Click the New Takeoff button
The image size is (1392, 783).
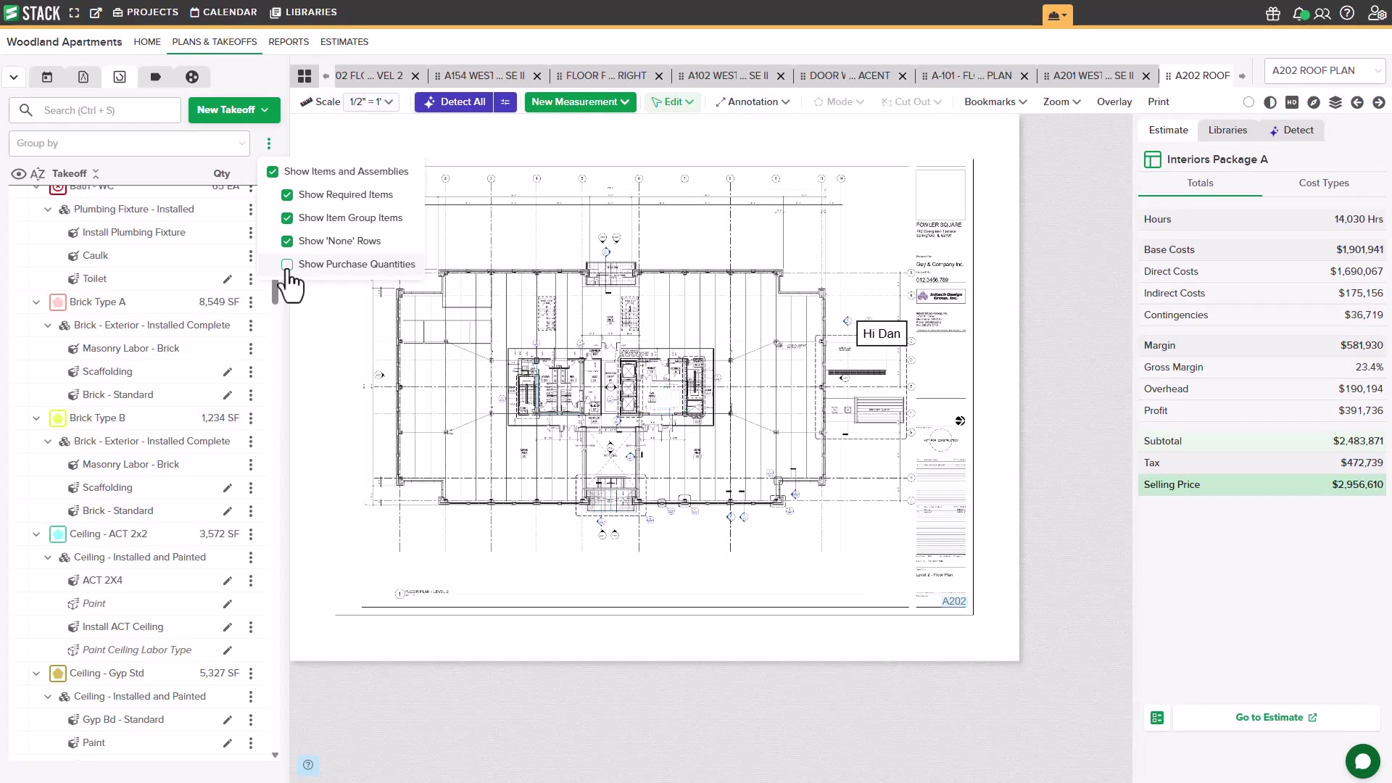click(233, 110)
